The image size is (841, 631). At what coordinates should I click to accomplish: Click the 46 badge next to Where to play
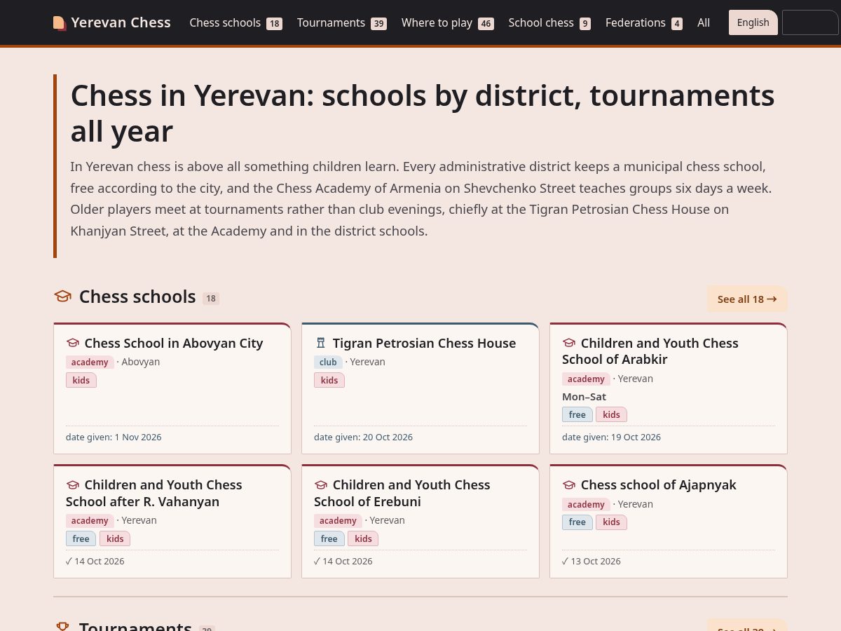click(486, 24)
